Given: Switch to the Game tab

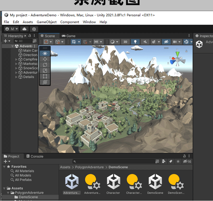Looking at the screenshot, I should click(x=69, y=36).
